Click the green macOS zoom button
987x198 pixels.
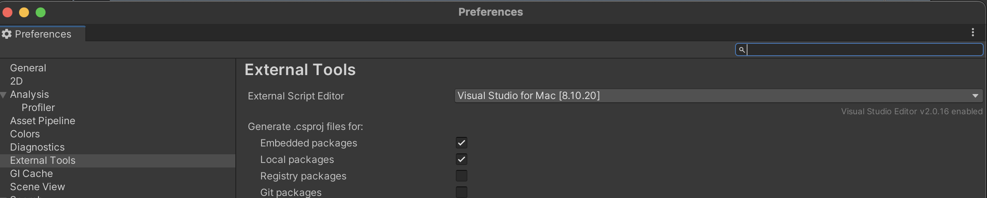click(x=41, y=12)
